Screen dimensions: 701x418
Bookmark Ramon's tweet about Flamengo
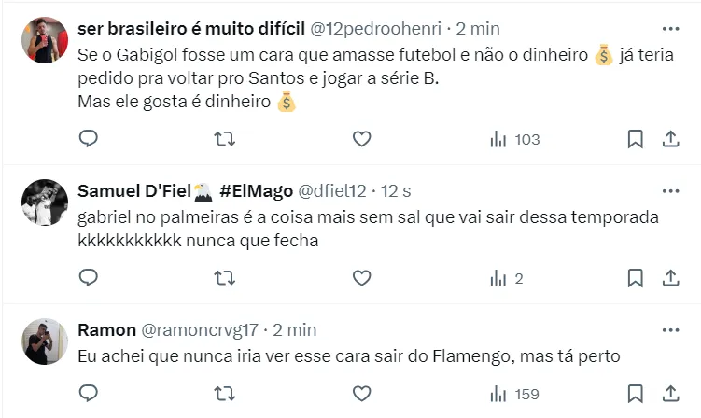coord(635,393)
